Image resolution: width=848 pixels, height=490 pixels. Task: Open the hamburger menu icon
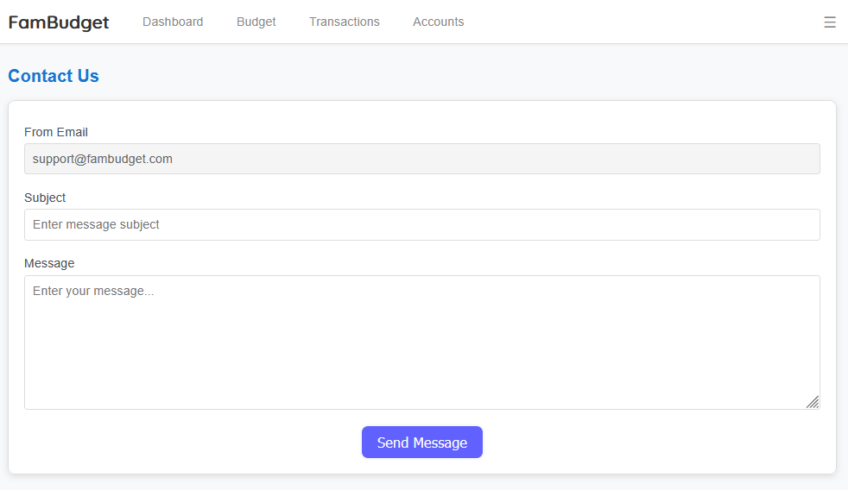(x=829, y=22)
